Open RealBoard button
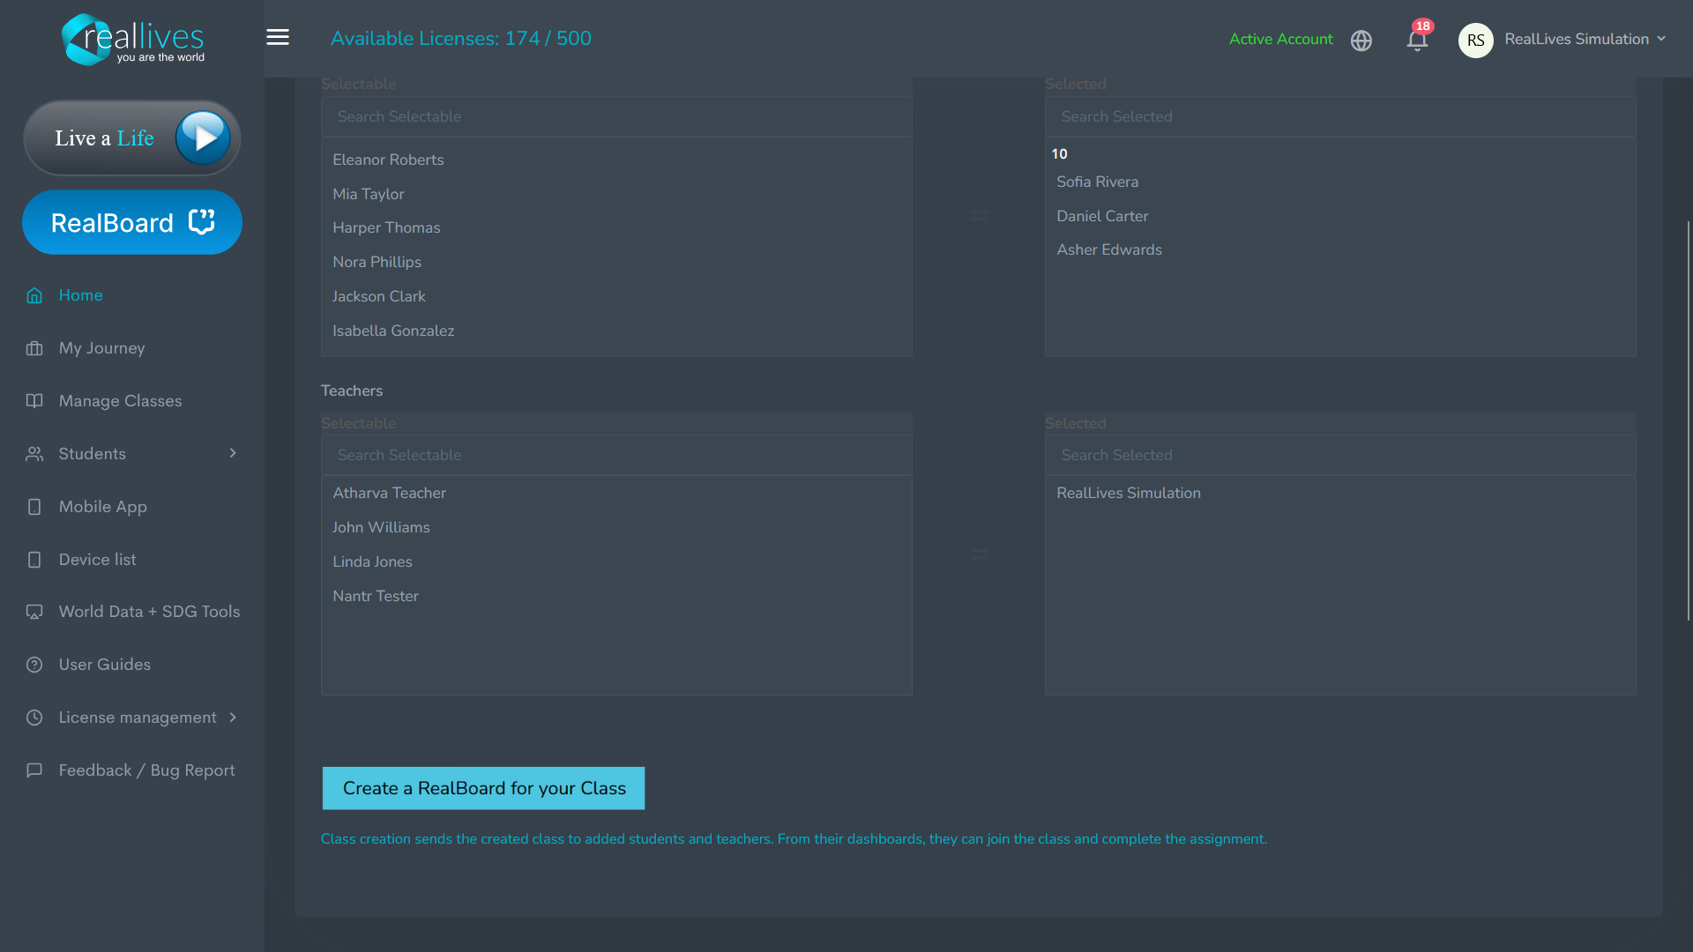 (x=132, y=222)
